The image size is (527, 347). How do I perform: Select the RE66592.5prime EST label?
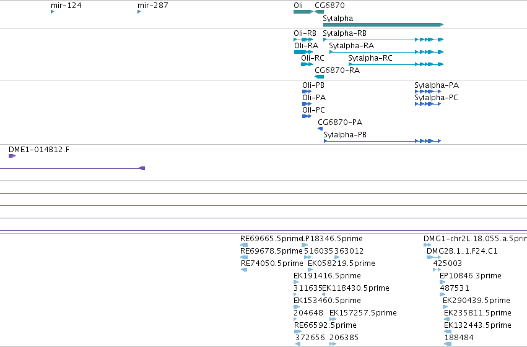pyautogui.click(x=325, y=325)
